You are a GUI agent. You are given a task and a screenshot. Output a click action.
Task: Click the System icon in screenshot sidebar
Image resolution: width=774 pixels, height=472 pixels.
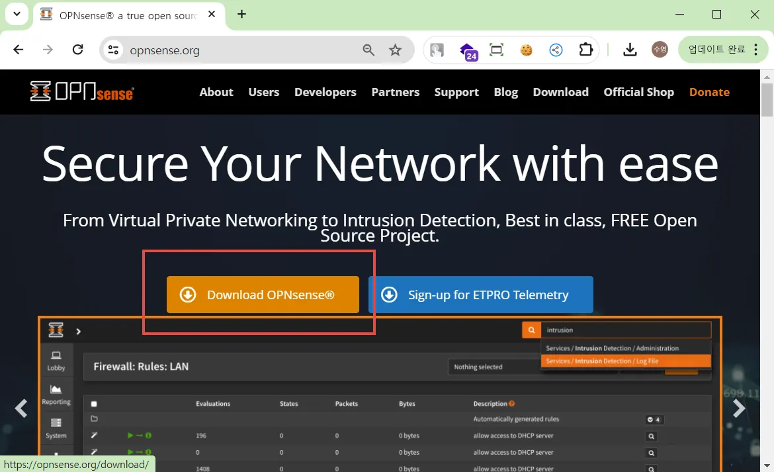[56, 428]
